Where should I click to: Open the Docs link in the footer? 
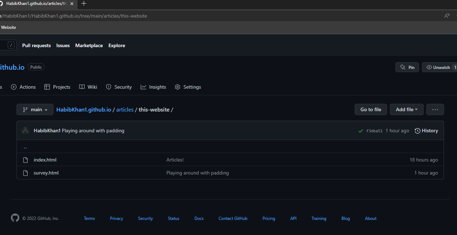(199, 218)
